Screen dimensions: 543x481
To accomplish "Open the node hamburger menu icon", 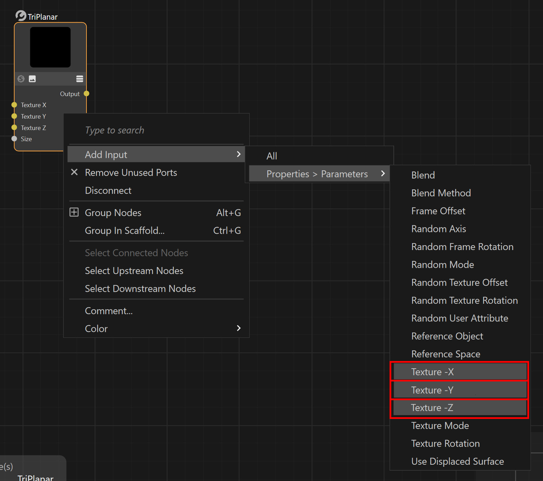I will [x=80, y=79].
